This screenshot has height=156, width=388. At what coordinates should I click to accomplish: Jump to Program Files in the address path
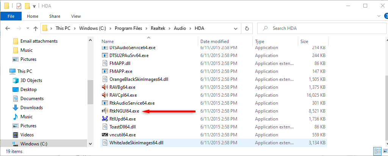(128, 28)
